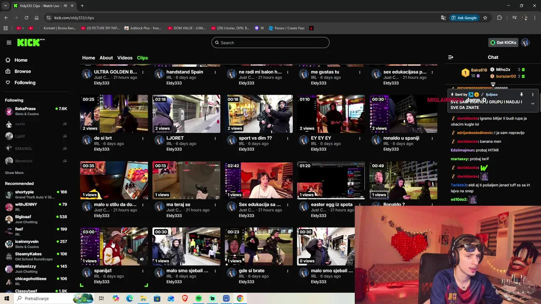Open options for clip 'EY EY EY'
541x304 pixels.
(x=360, y=138)
